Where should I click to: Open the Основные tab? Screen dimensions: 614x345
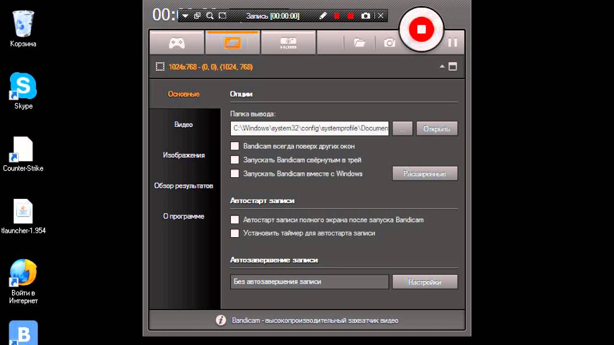[184, 94]
